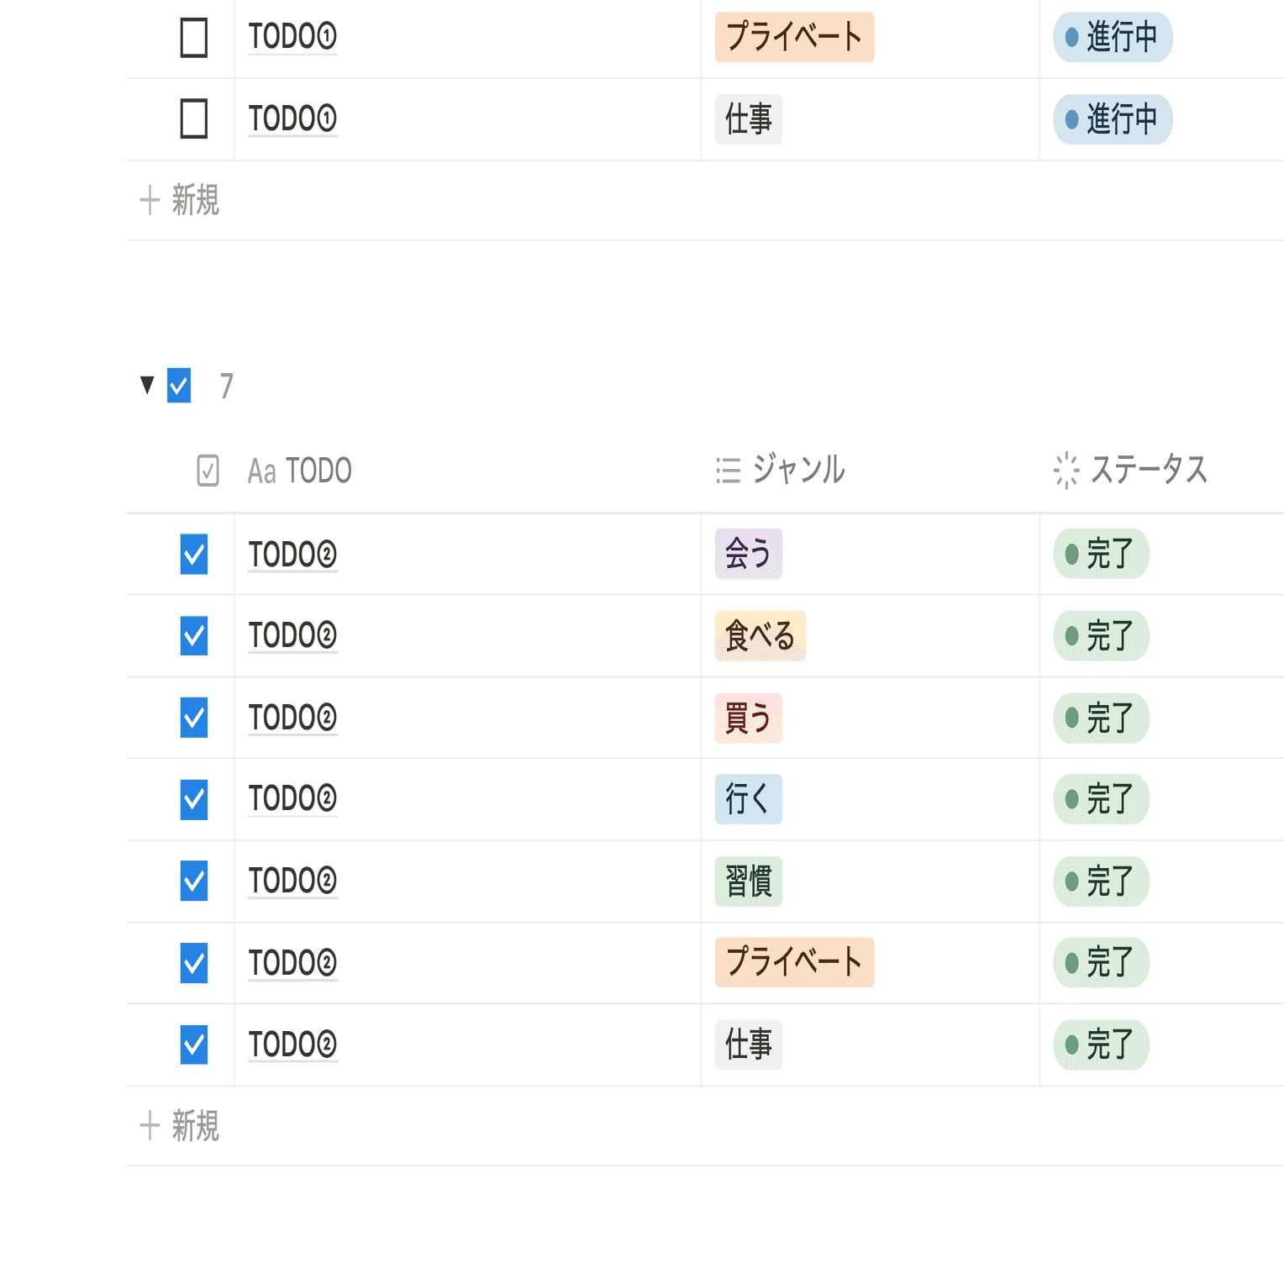Click the blue checked group icon beside 7
Image resolution: width=1284 pixels, height=1284 pixels.
(179, 386)
